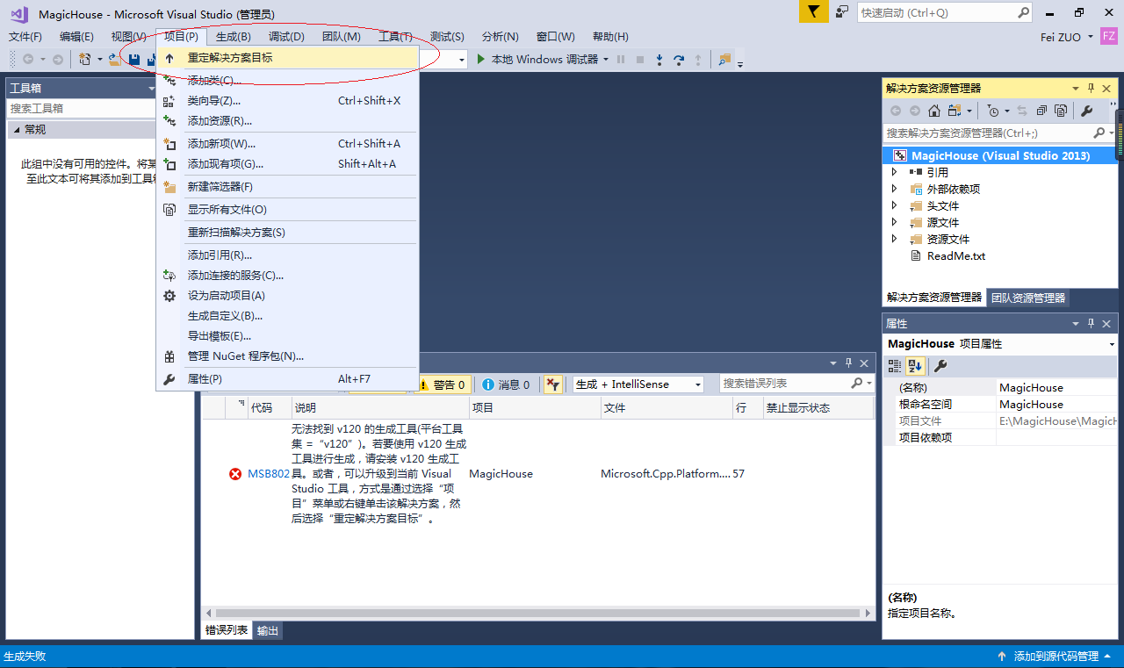Open MagicHouse 项目属性 object dropdown
Image resolution: width=1124 pixels, height=668 pixels.
(1112, 344)
